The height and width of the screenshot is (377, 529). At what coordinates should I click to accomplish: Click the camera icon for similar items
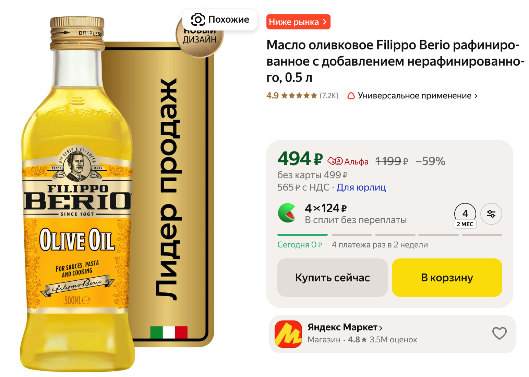pos(198,20)
